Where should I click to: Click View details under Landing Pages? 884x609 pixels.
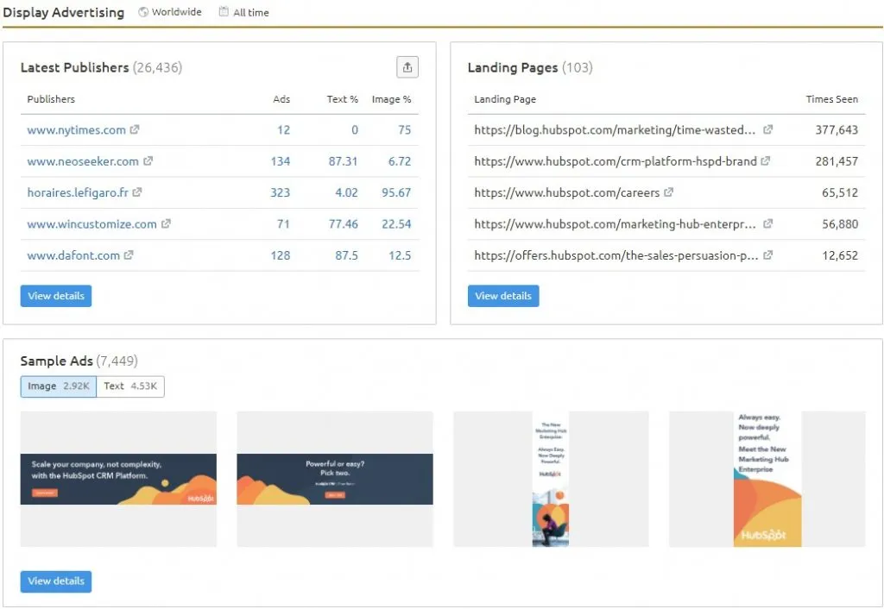tap(503, 296)
